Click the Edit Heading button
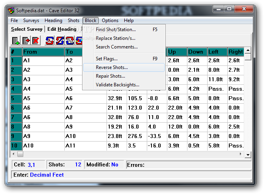Screen dimensions: 264x194 (62, 29)
